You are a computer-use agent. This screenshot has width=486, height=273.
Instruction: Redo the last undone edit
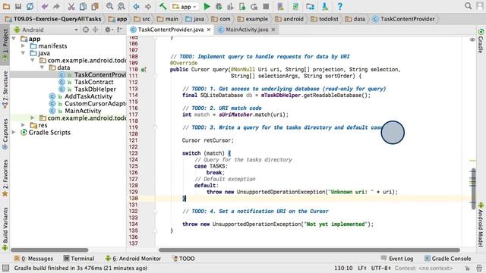56,6
